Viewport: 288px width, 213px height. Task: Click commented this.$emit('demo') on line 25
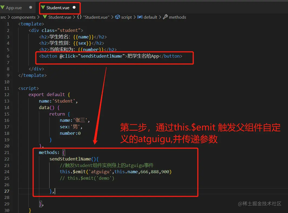click(x=87, y=178)
